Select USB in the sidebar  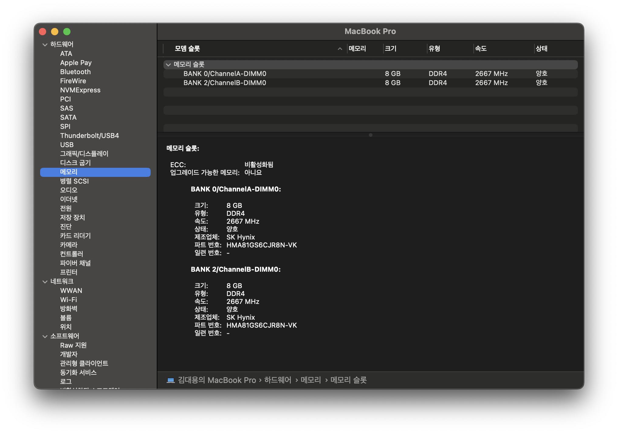(67, 145)
